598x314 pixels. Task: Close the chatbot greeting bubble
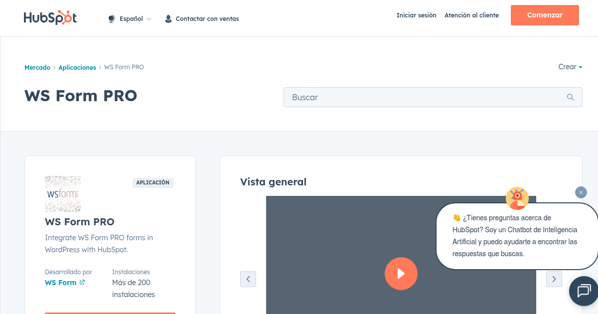(x=581, y=192)
